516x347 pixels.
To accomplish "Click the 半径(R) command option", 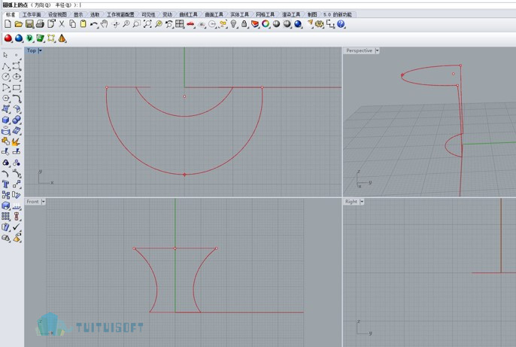I will (x=62, y=5).
